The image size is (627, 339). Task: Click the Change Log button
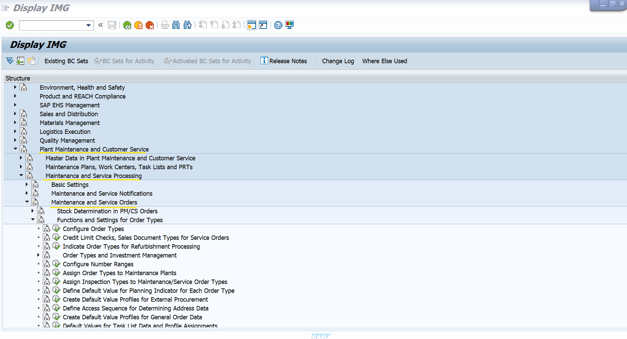pyautogui.click(x=338, y=61)
